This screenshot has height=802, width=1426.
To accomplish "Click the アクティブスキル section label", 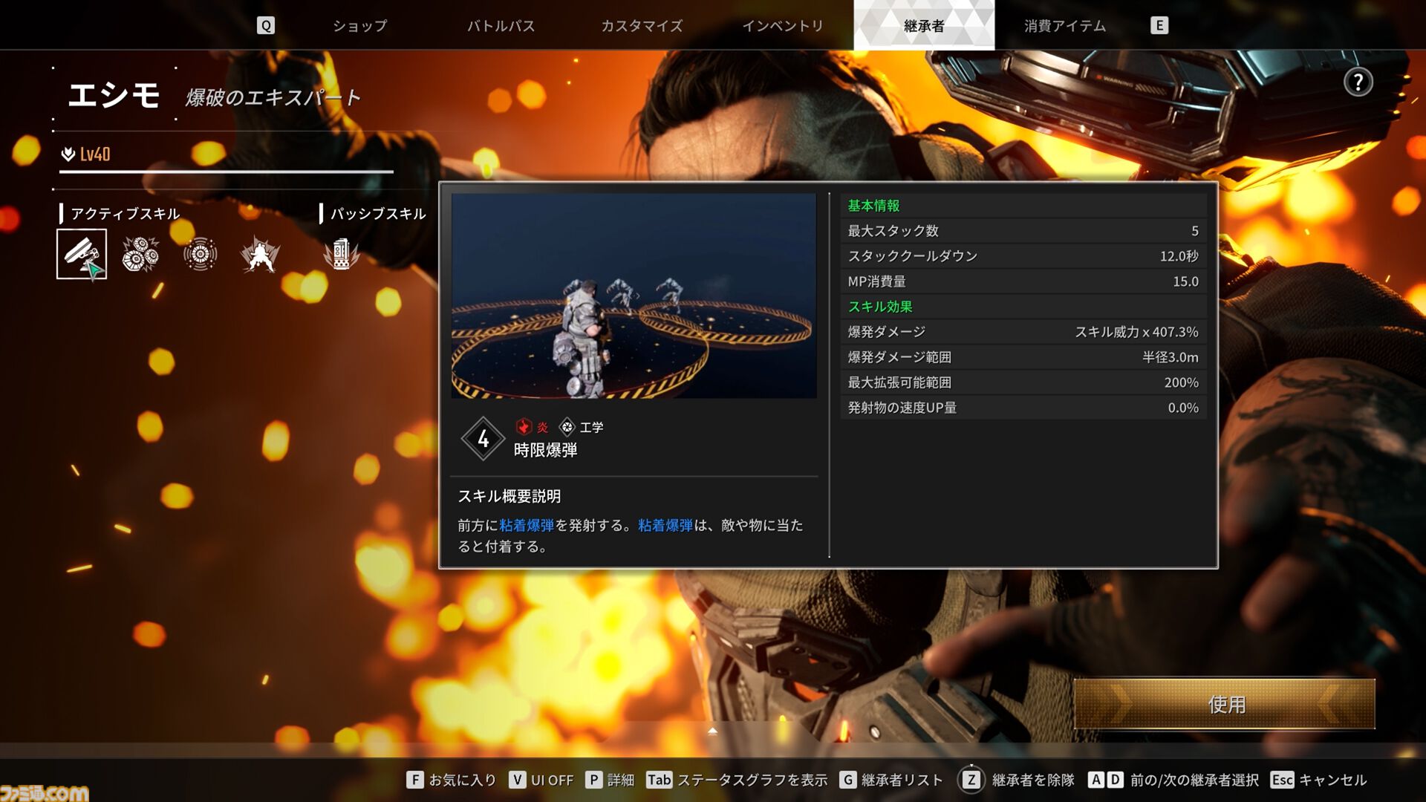I will (126, 214).
